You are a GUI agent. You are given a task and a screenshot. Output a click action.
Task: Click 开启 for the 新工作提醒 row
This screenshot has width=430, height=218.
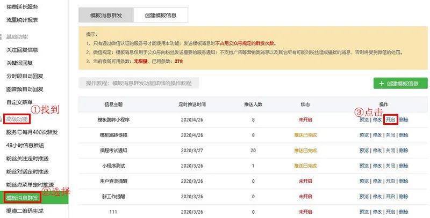391,197
